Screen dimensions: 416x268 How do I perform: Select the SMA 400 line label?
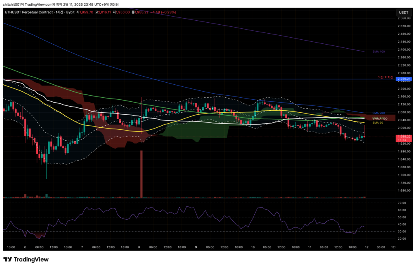point(378,51)
